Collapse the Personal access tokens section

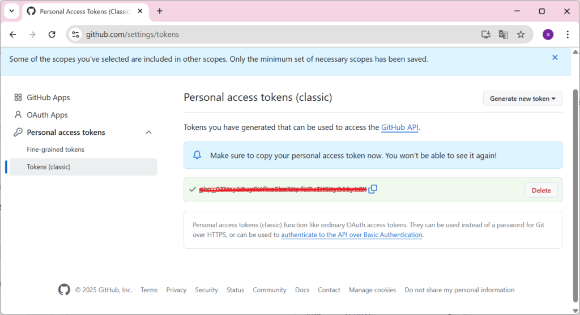tap(149, 133)
